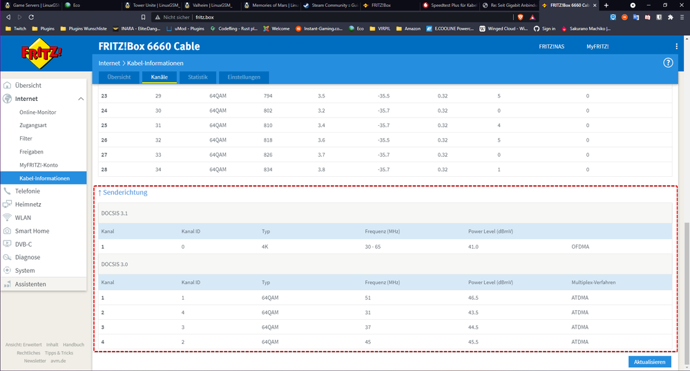Click the Brave Rewards triangle icon
This screenshot has height=371, width=690.
[532, 17]
